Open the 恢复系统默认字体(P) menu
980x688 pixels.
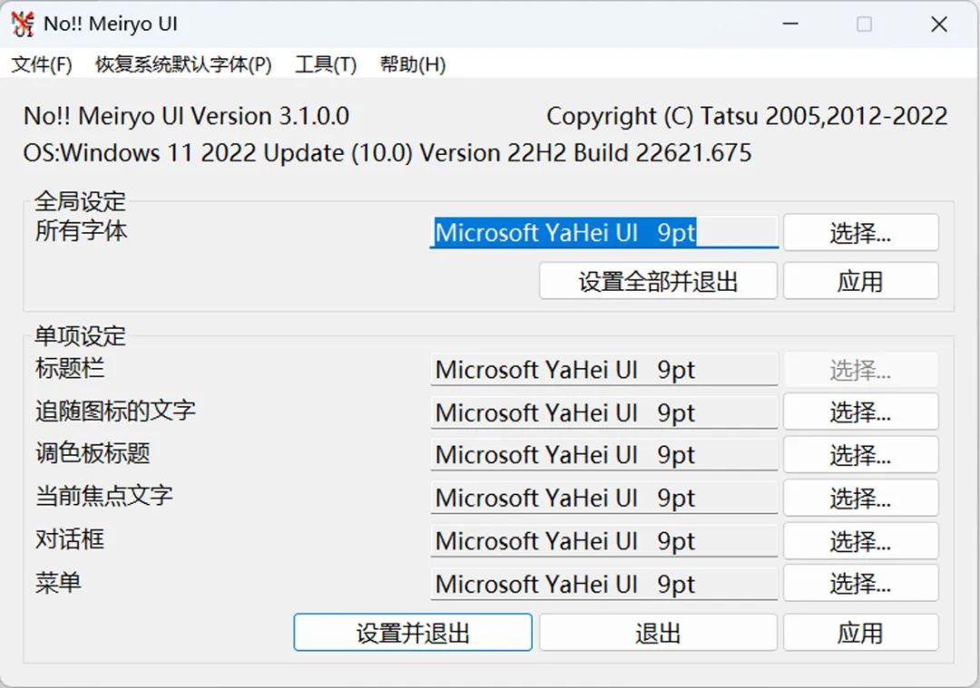[x=183, y=64]
